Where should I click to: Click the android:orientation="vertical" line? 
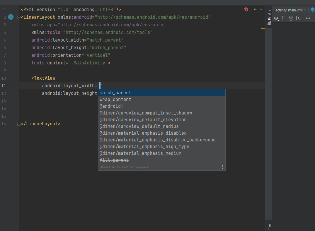tap(71, 55)
